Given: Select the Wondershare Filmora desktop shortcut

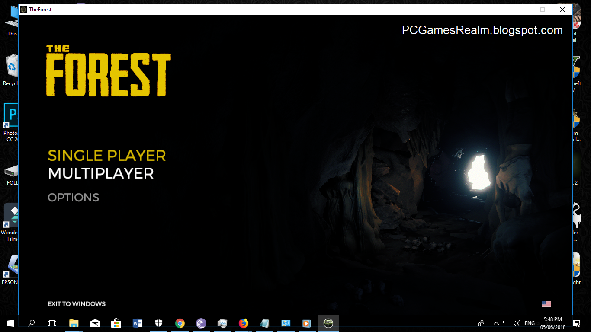Looking at the screenshot, I should (x=10, y=223).
